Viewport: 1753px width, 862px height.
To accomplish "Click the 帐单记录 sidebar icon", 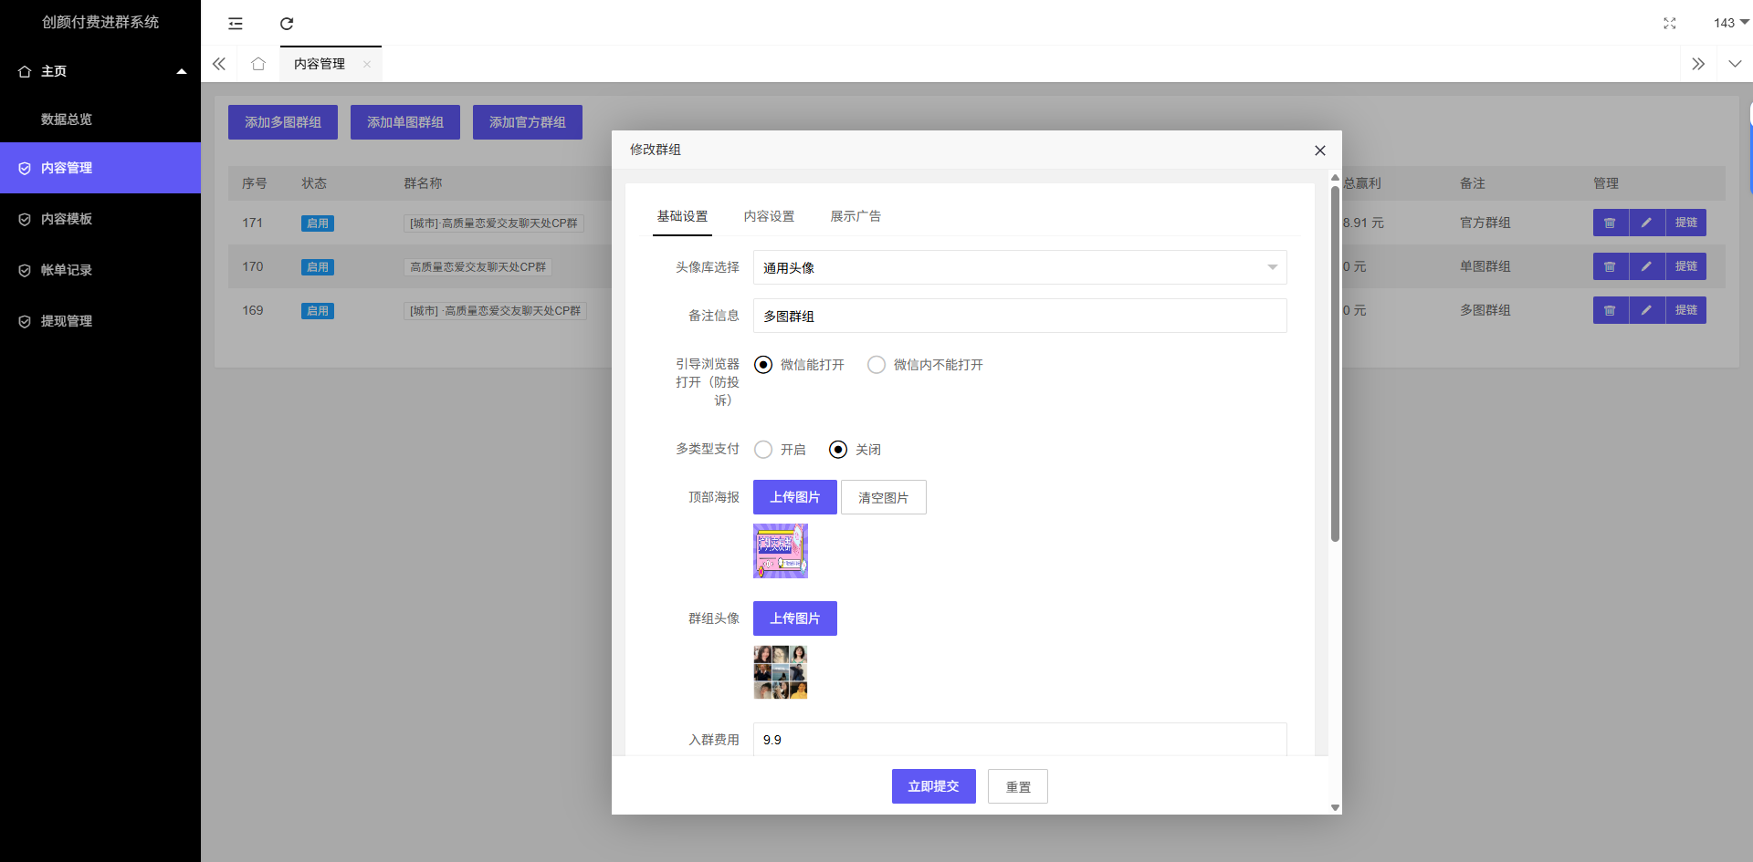I will coord(24,270).
